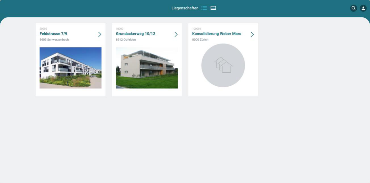Switch to monitor display view icon
The image size is (370, 183).
click(213, 8)
